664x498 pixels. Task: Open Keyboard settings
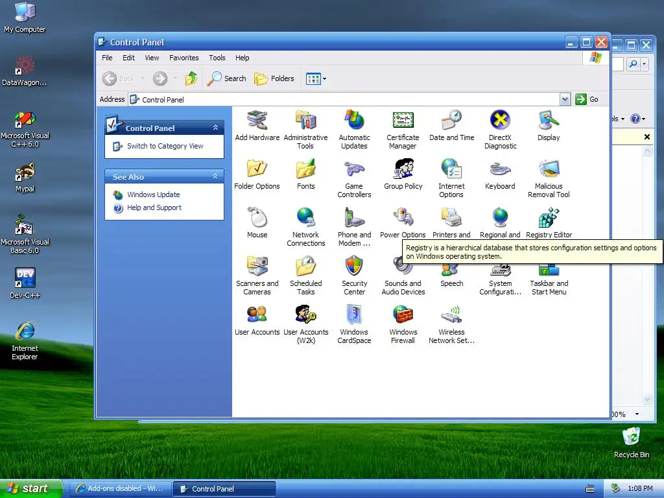coord(500,174)
